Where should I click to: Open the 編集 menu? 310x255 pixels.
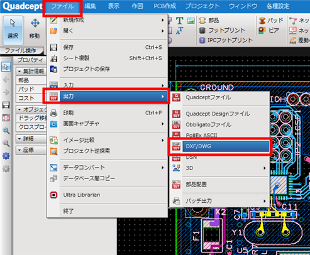pyautogui.click(x=91, y=6)
